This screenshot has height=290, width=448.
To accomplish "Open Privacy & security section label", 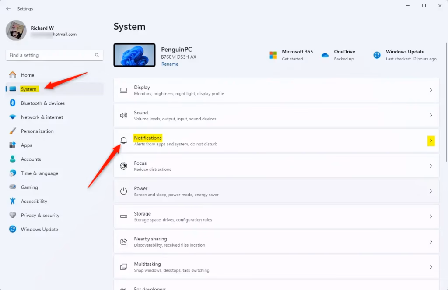I will pos(40,216).
